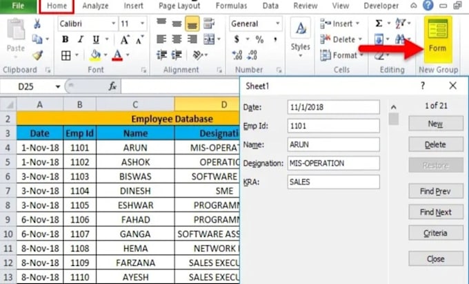Image resolution: width=469 pixels, height=284 pixels.
Task: Set top vertical alignment
Action: click(161, 23)
